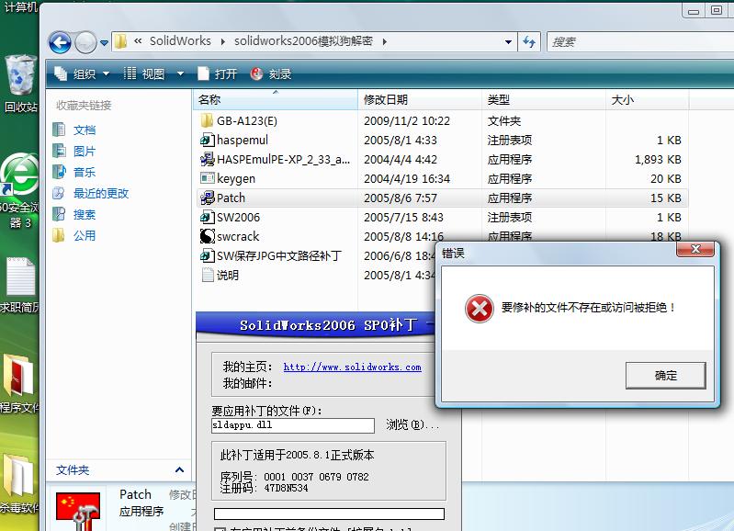Close the 错误 dialog with X
The image size is (734, 531).
point(695,249)
